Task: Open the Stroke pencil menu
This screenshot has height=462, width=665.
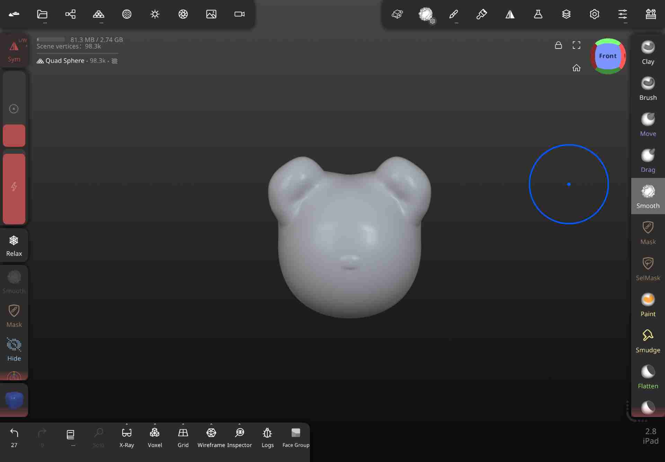Action: coord(454,14)
